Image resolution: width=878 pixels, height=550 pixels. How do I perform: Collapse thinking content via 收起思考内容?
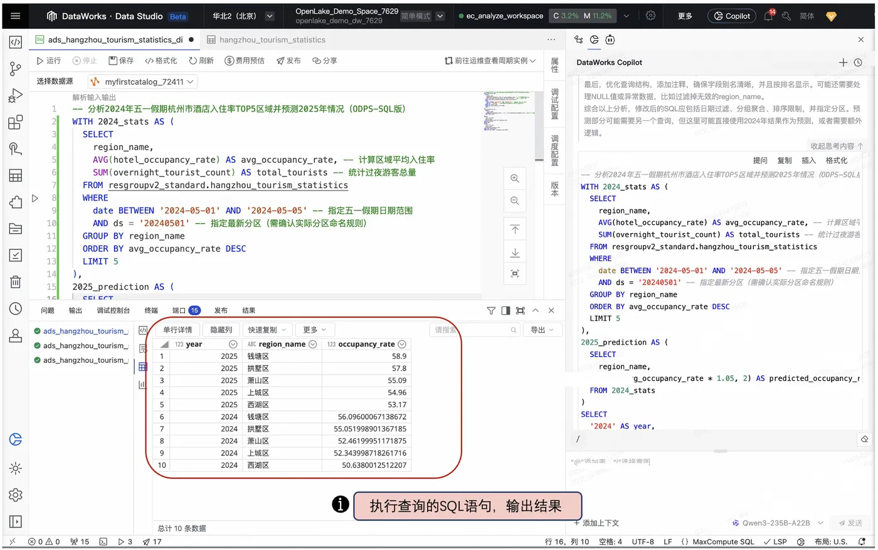[837, 146]
